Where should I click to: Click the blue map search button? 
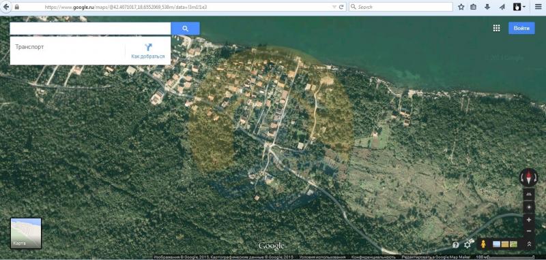pyautogui.click(x=185, y=29)
